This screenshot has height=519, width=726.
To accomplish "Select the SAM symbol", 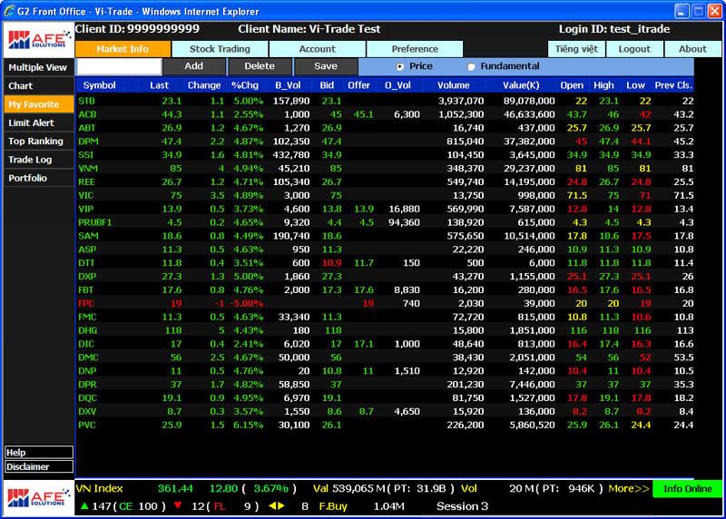I will [x=88, y=236].
